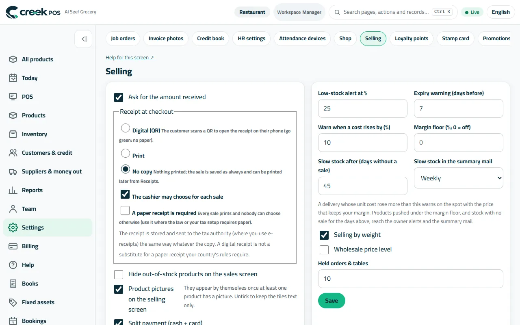
Task: Click the Settings gear icon
Action: [x=13, y=227]
